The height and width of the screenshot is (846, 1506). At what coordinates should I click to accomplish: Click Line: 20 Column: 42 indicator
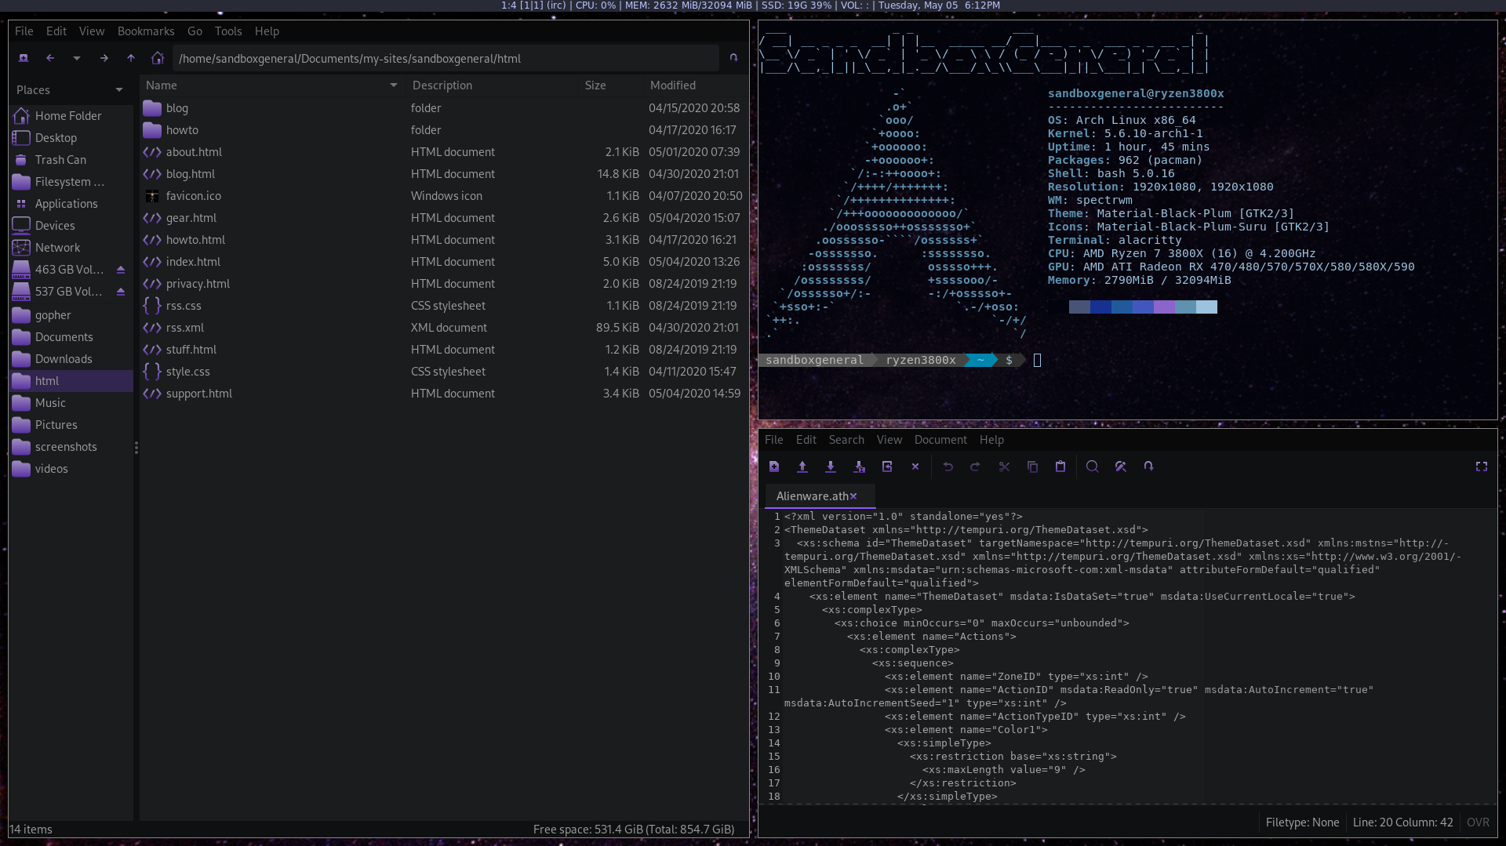(x=1402, y=822)
